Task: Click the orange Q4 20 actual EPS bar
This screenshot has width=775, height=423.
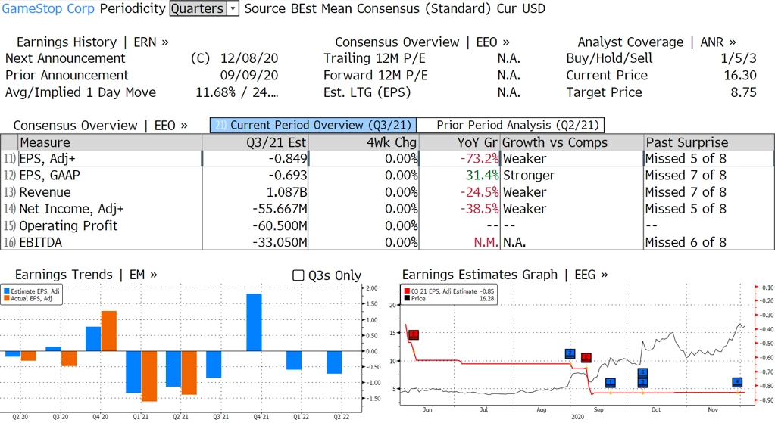Action: [x=109, y=331]
